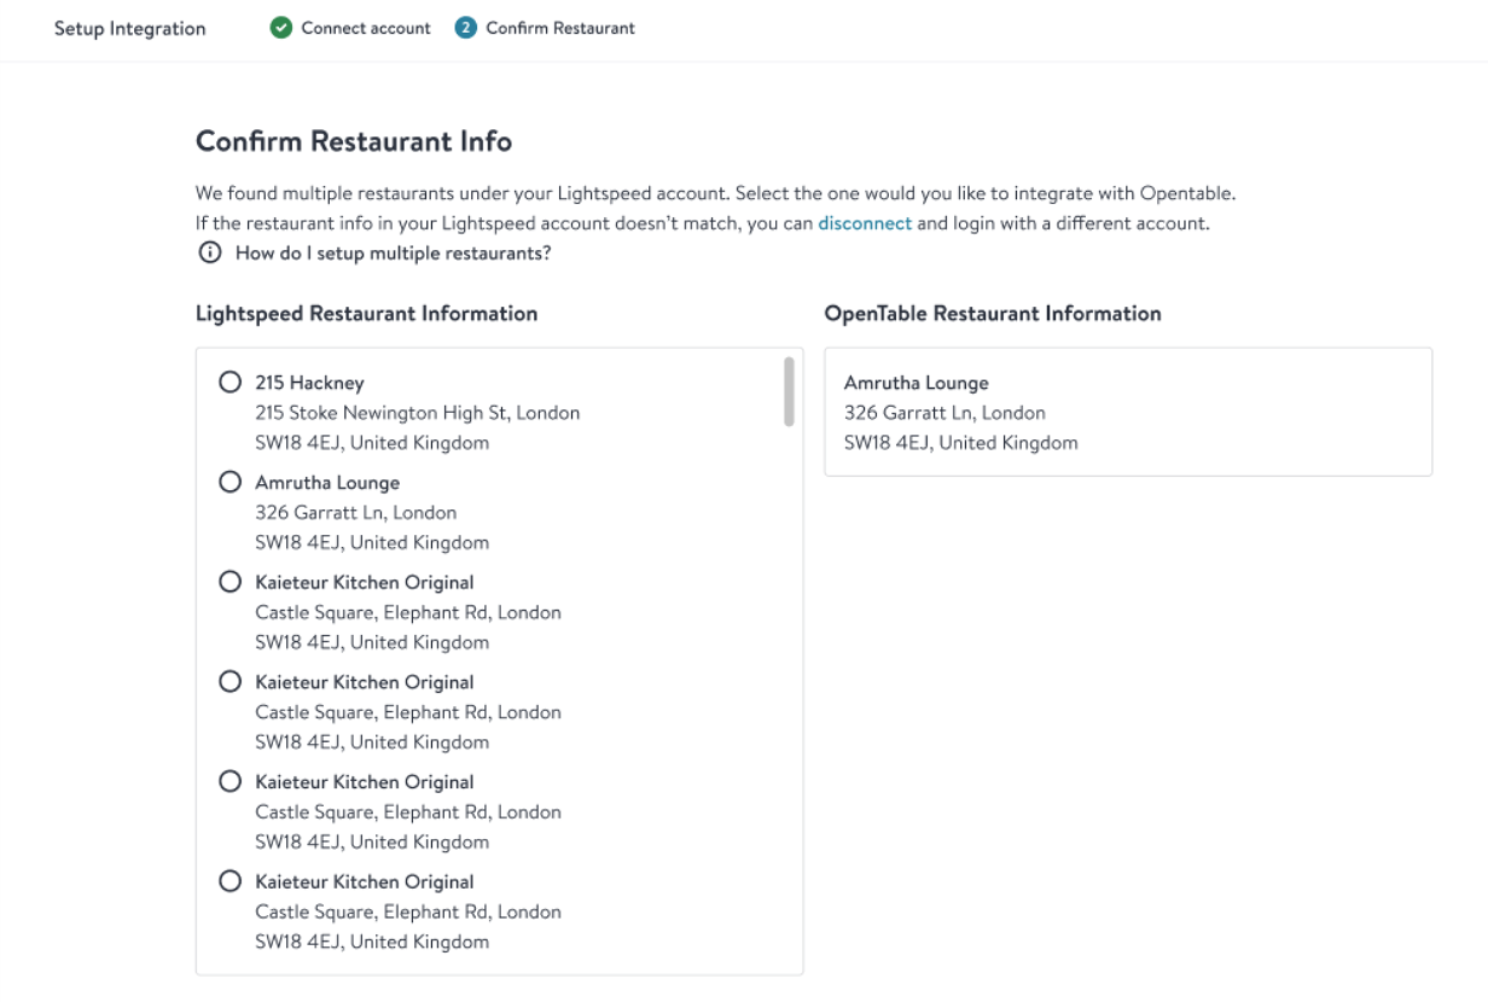This screenshot has width=1488, height=1002.
Task: Click the step 2 Confirm Restaurant badge
Action: coord(466,28)
